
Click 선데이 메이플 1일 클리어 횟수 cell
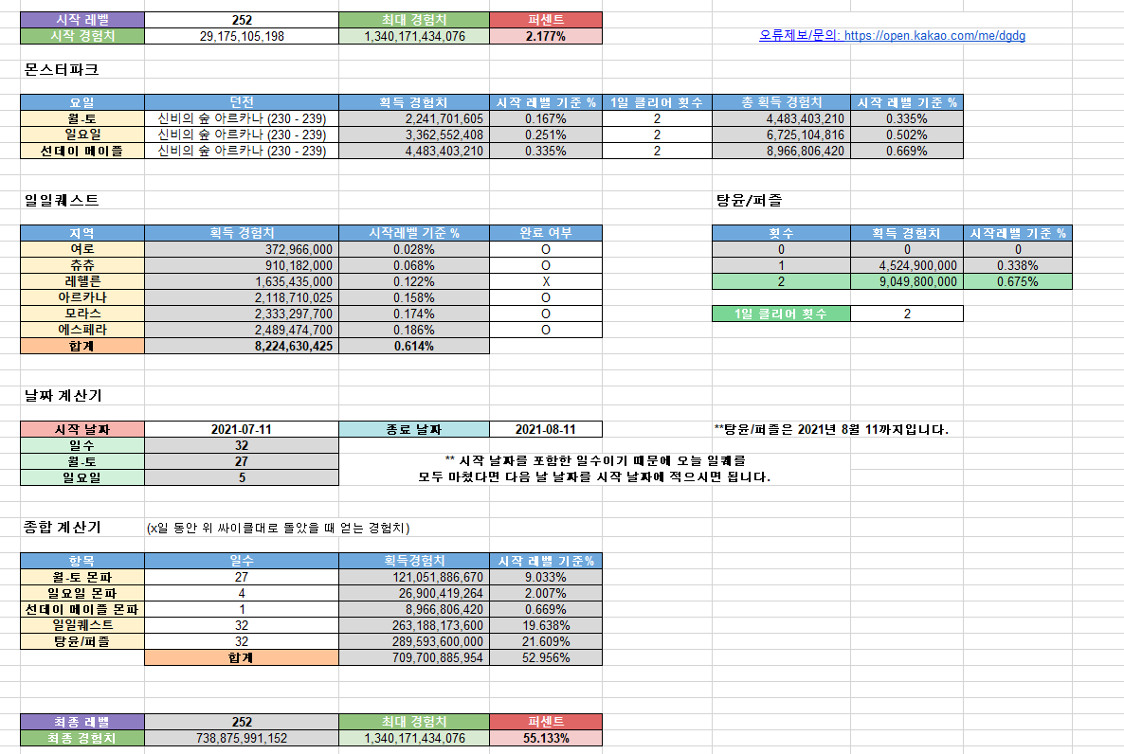(657, 151)
